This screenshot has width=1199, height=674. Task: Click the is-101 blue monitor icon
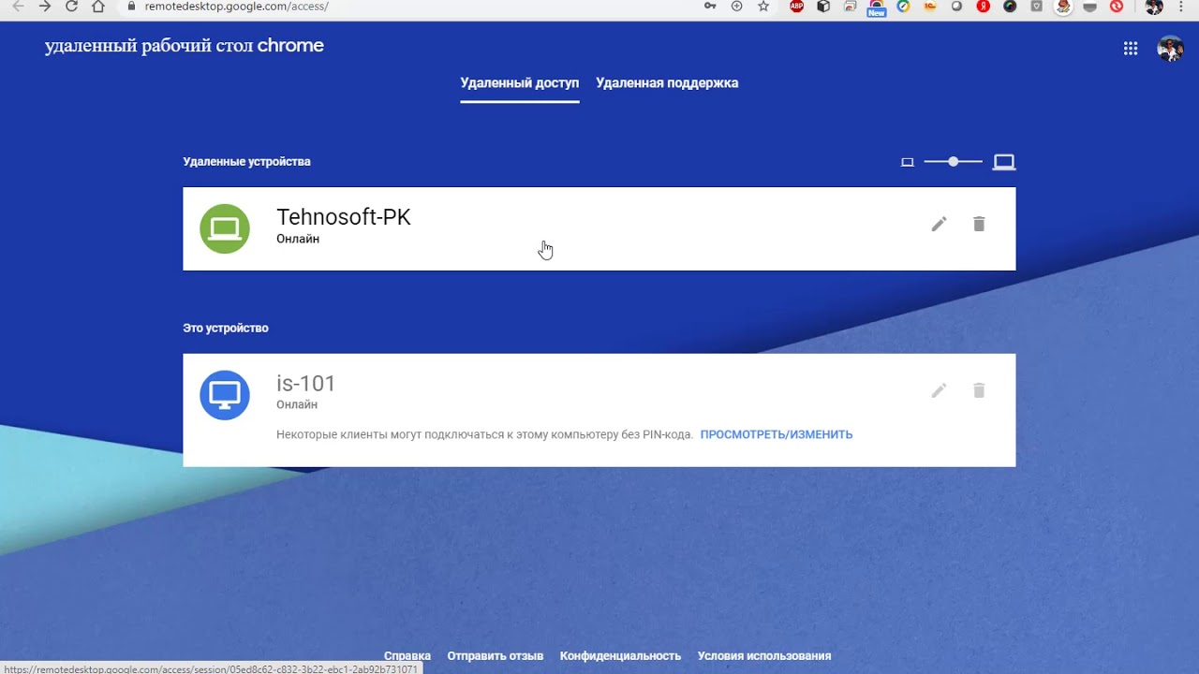[x=225, y=395]
